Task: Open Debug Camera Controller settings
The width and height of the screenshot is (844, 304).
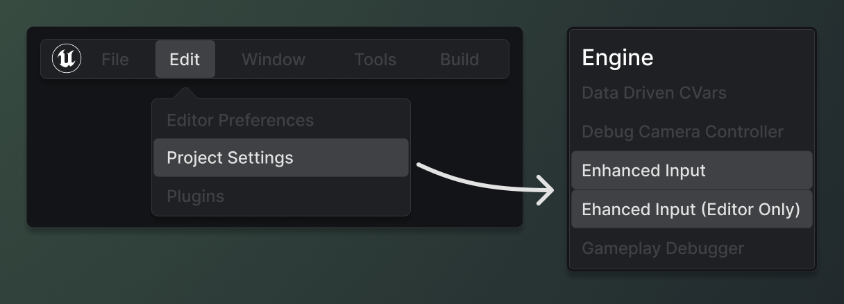Action: (682, 132)
